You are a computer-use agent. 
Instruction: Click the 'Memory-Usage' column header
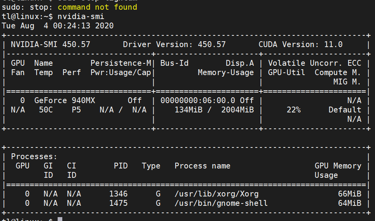[226, 72]
